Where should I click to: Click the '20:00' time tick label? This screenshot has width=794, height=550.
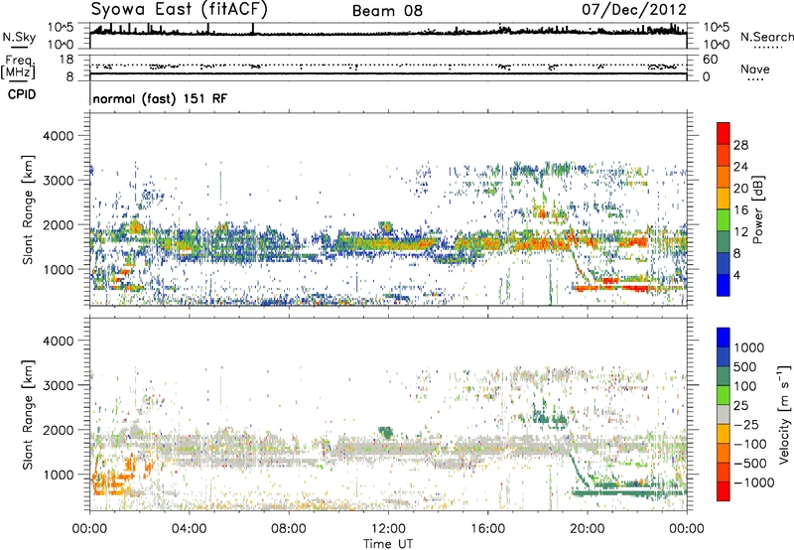click(588, 528)
